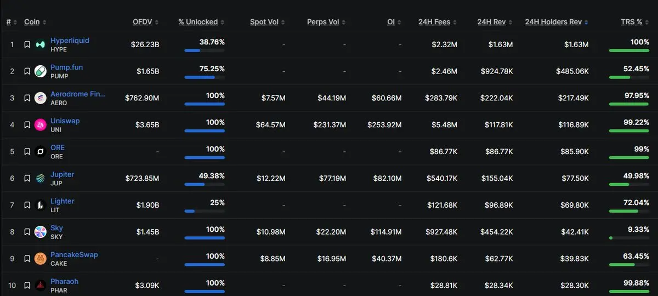The height and width of the screenshot is (296, 658).
Task: Click the Jupiter coin logo icon
Action: (x=41, y=178)
